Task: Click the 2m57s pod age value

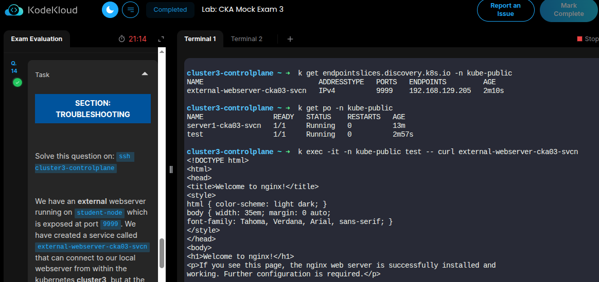Action: point(403,134)
